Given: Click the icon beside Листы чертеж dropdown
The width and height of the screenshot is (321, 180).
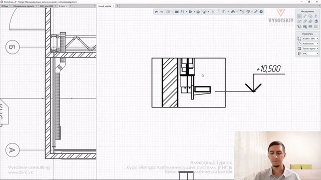Looking at the screenshot, I should [299, 48].
